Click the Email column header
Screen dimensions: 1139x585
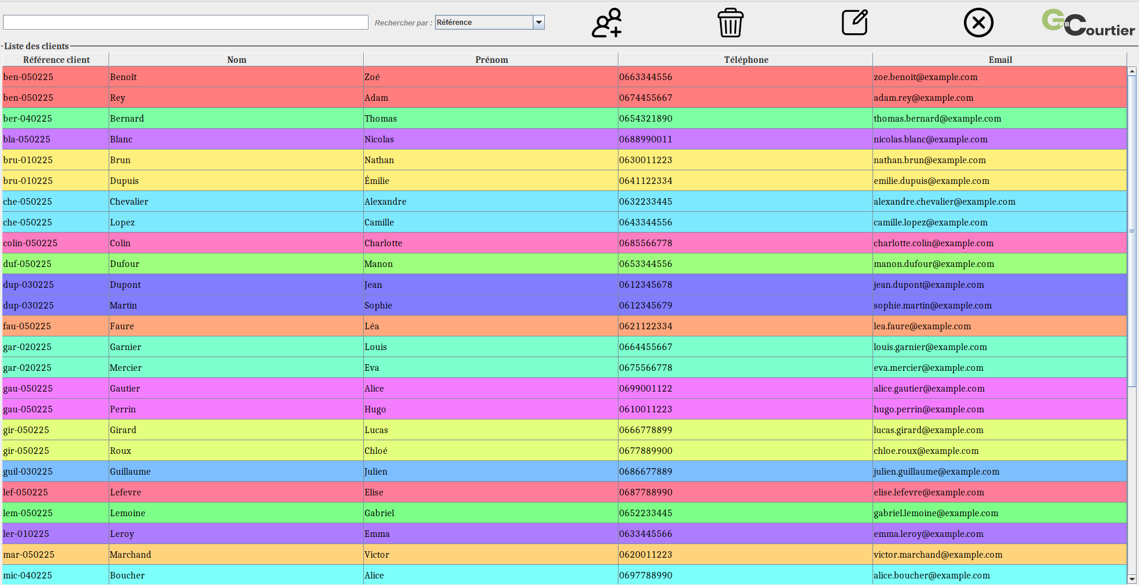1000,60
